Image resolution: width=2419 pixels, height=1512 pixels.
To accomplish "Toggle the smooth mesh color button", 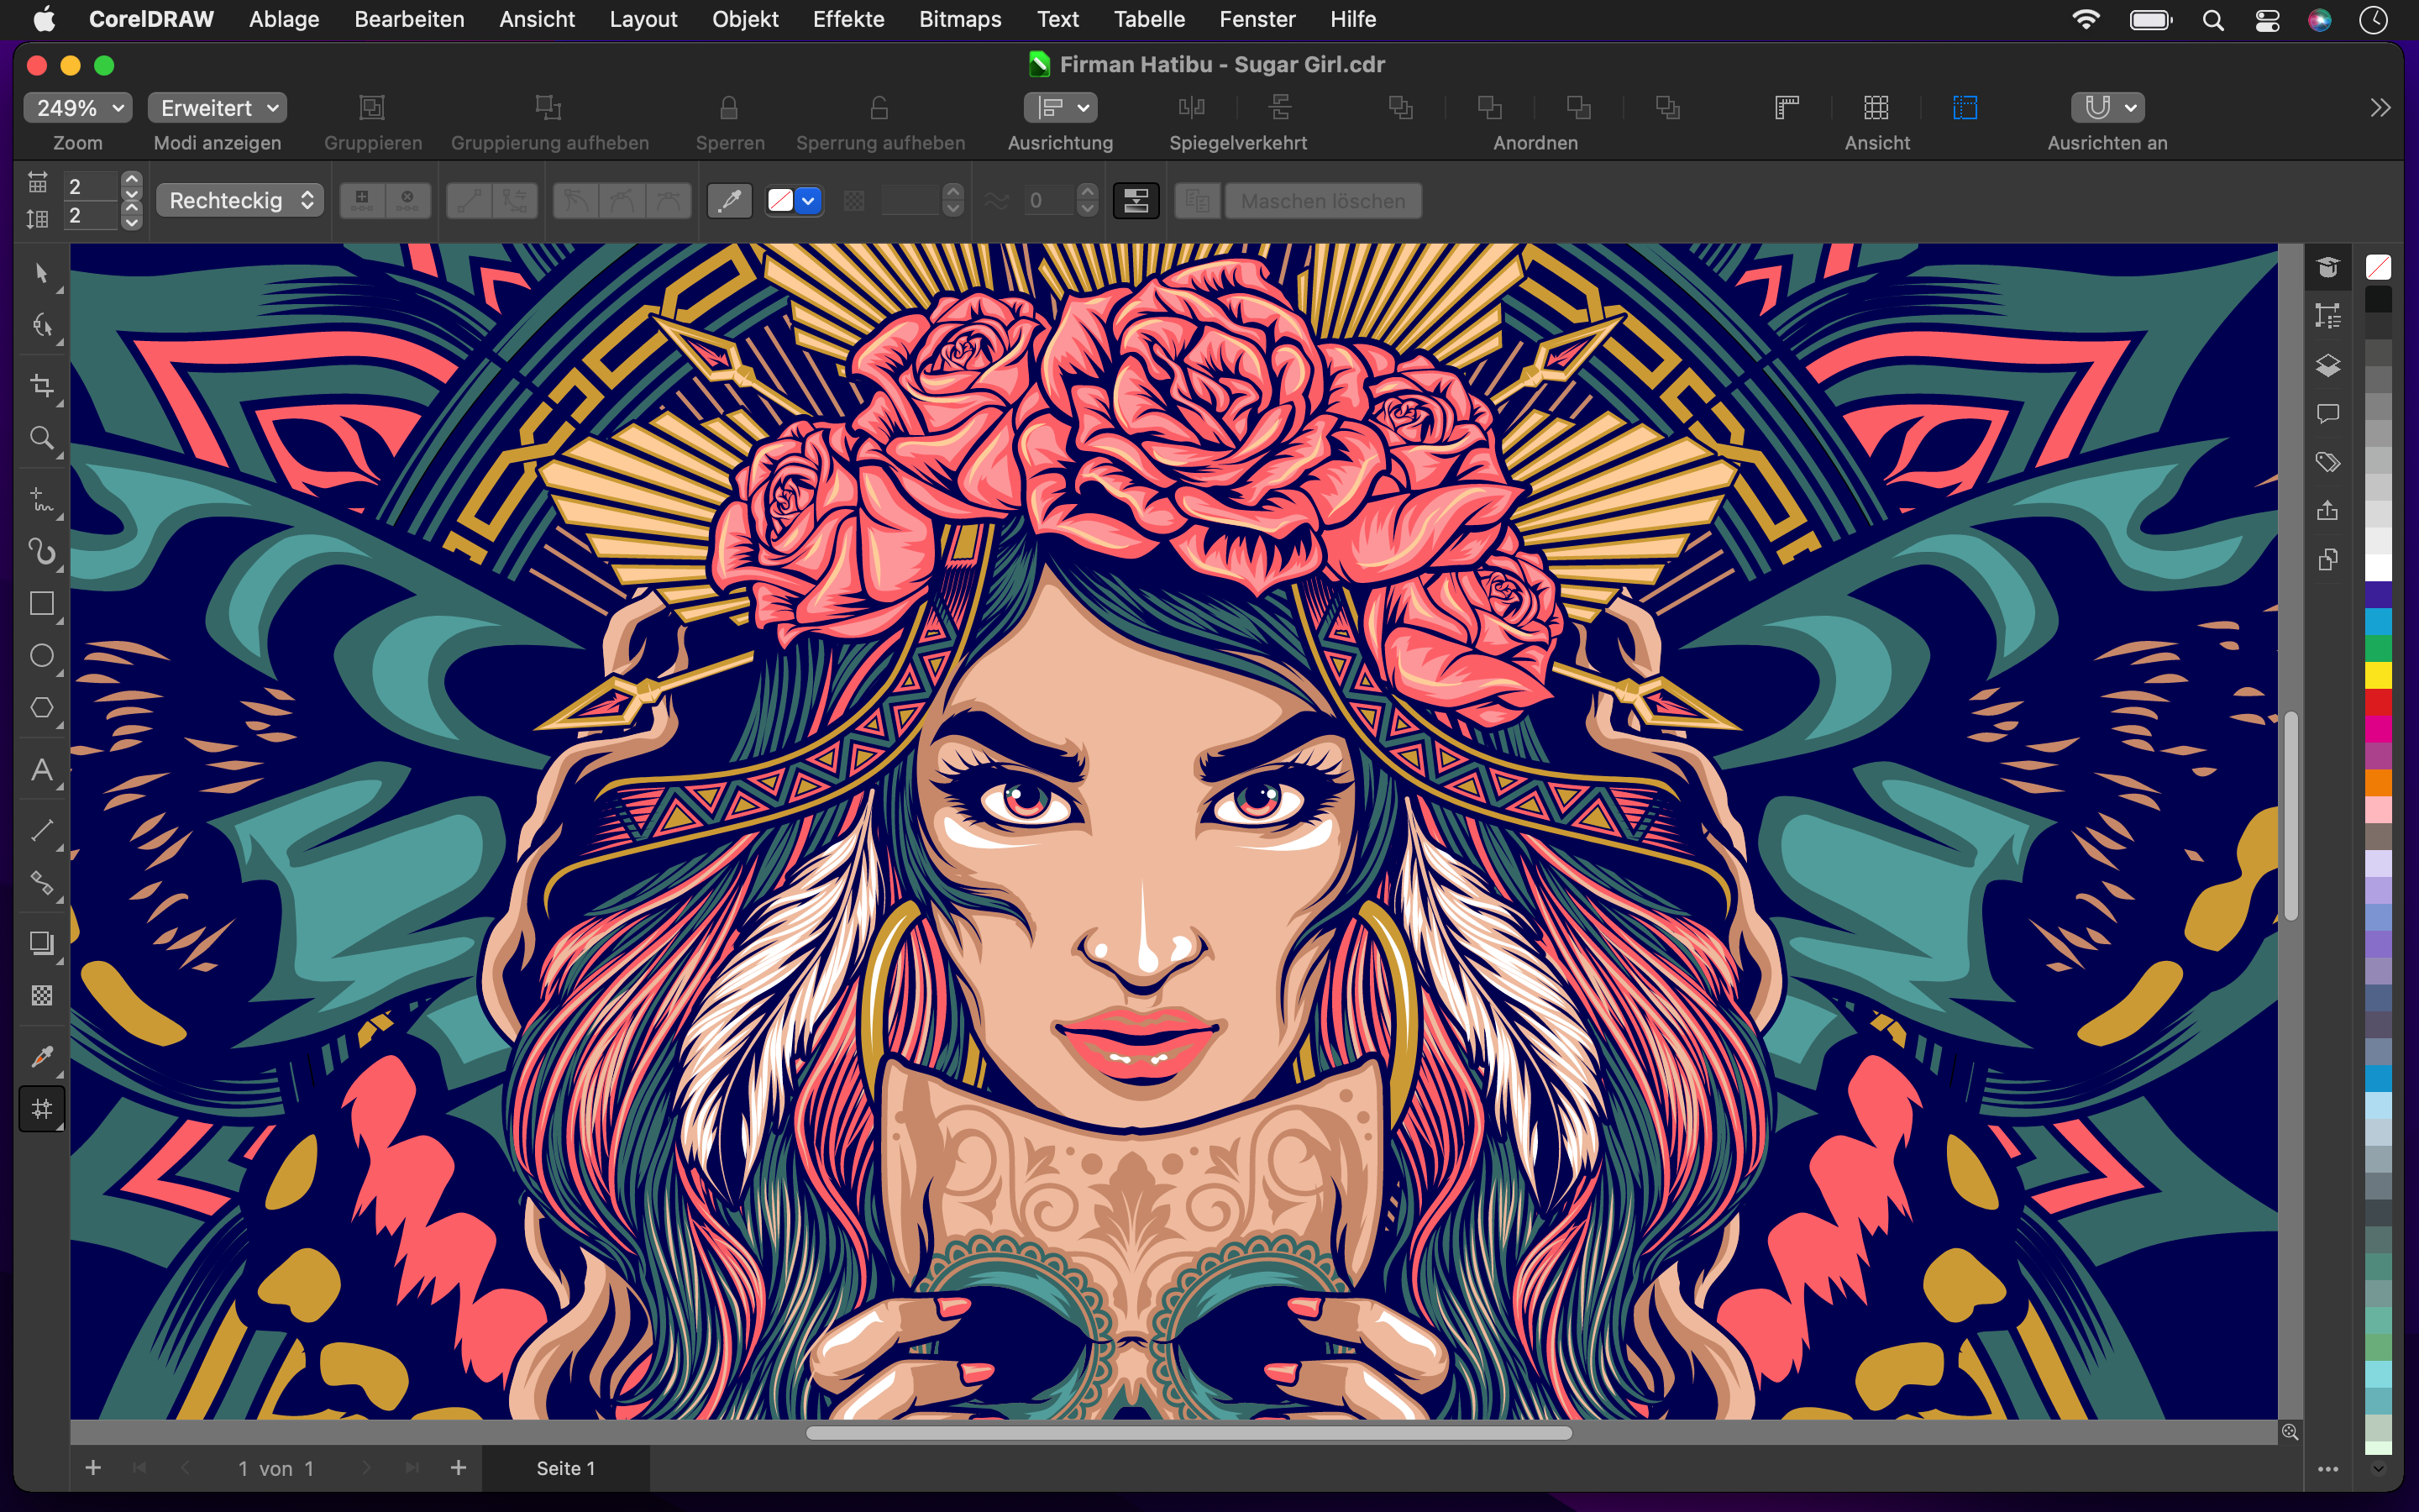I will 1136,201.
